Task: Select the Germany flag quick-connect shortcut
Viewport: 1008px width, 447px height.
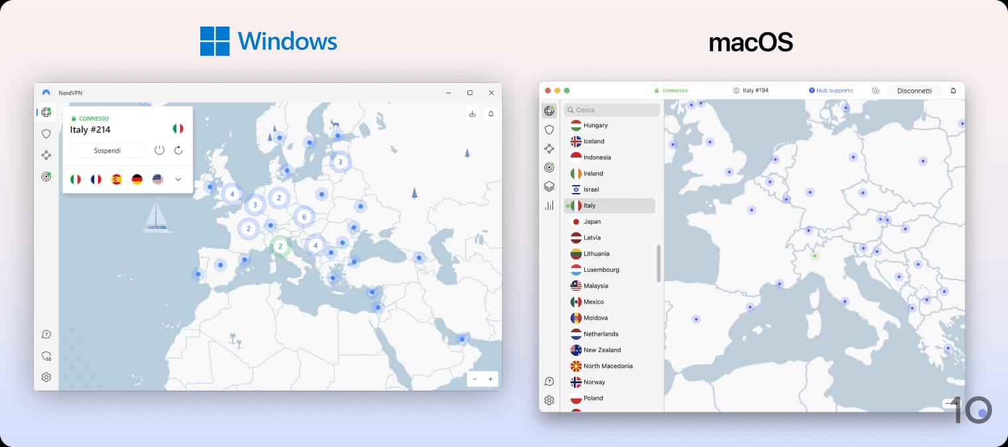Action: click(137, 179)
